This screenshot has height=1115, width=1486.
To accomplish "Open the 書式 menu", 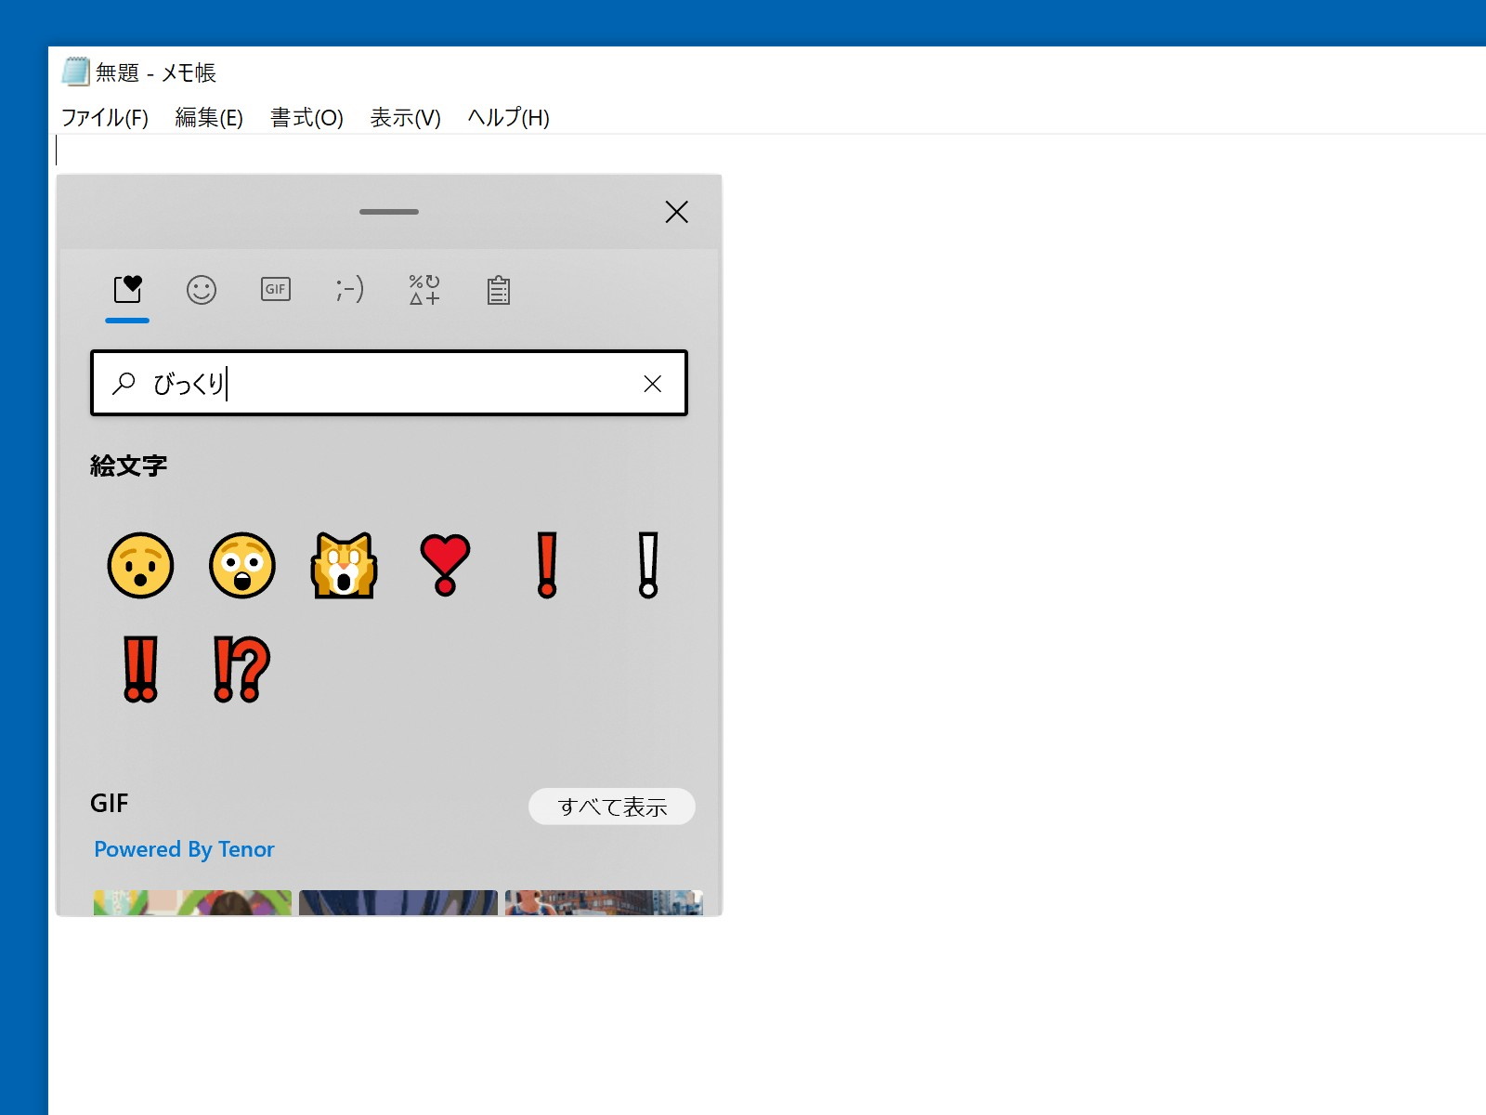I will coord(306,118).
